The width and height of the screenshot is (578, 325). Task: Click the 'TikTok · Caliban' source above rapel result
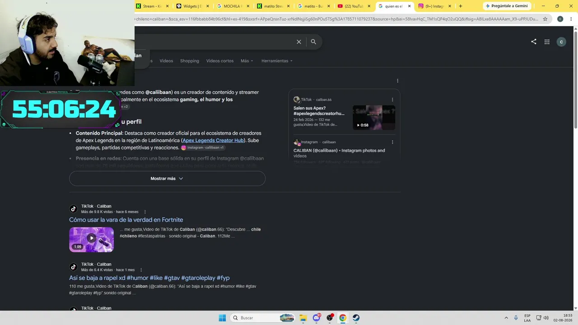click(96, 265)
